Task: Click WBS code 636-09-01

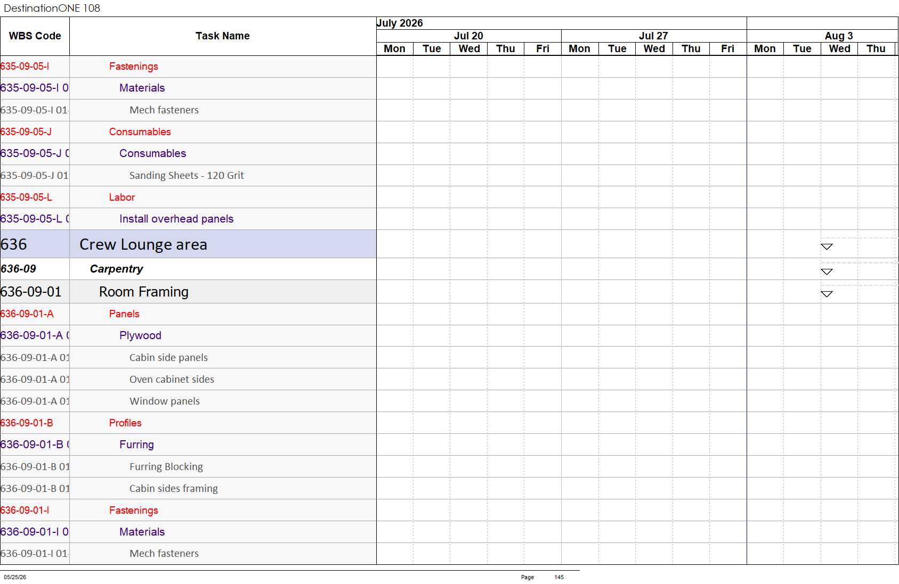Action: tap(31, 292)
